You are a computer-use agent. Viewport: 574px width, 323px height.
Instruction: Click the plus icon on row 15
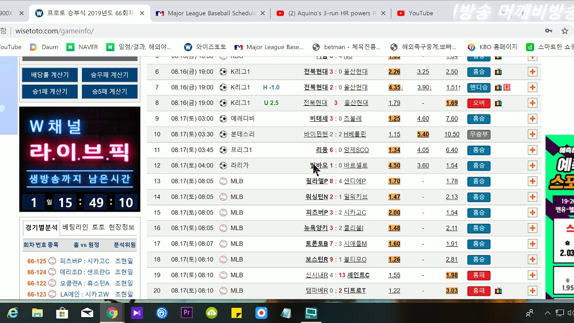(x=532, y=213)
